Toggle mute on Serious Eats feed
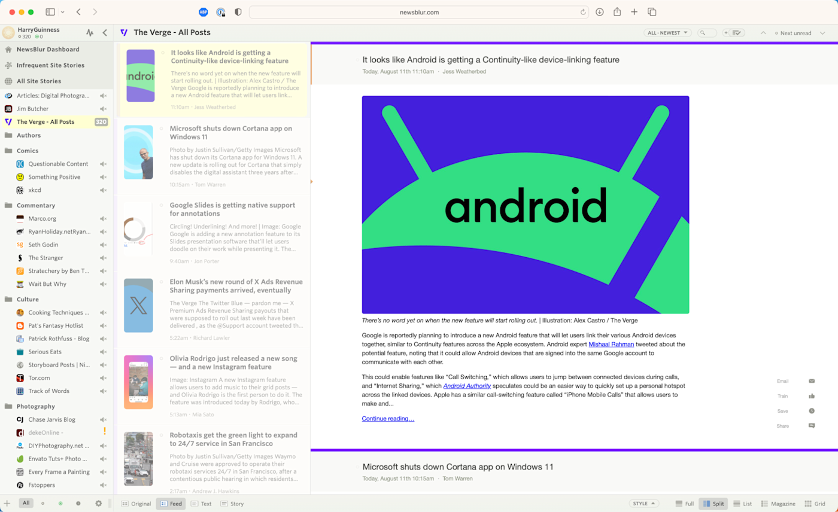 [x=103, y=352]
